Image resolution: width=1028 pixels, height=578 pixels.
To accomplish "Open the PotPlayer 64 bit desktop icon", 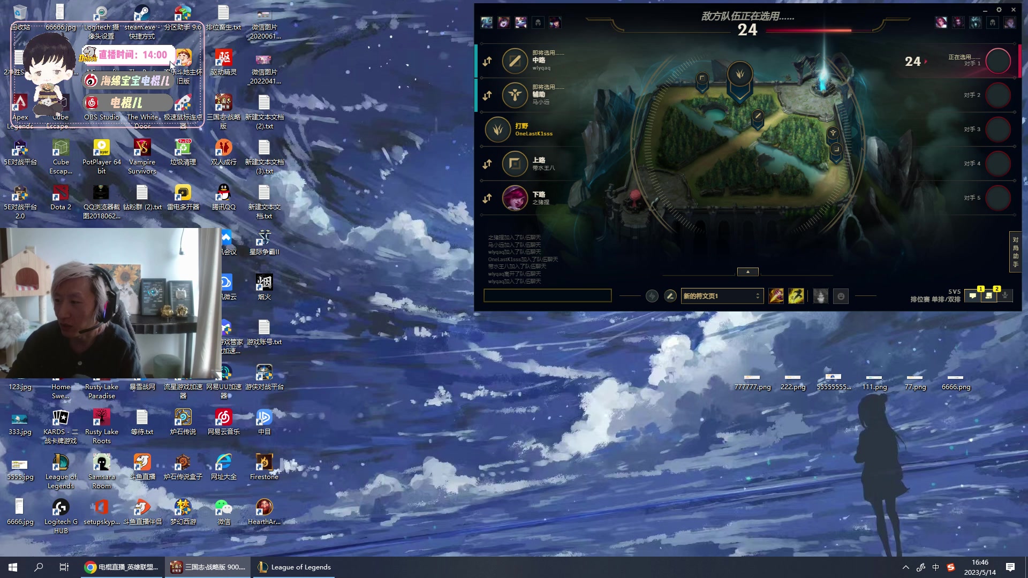I will 101,157.
